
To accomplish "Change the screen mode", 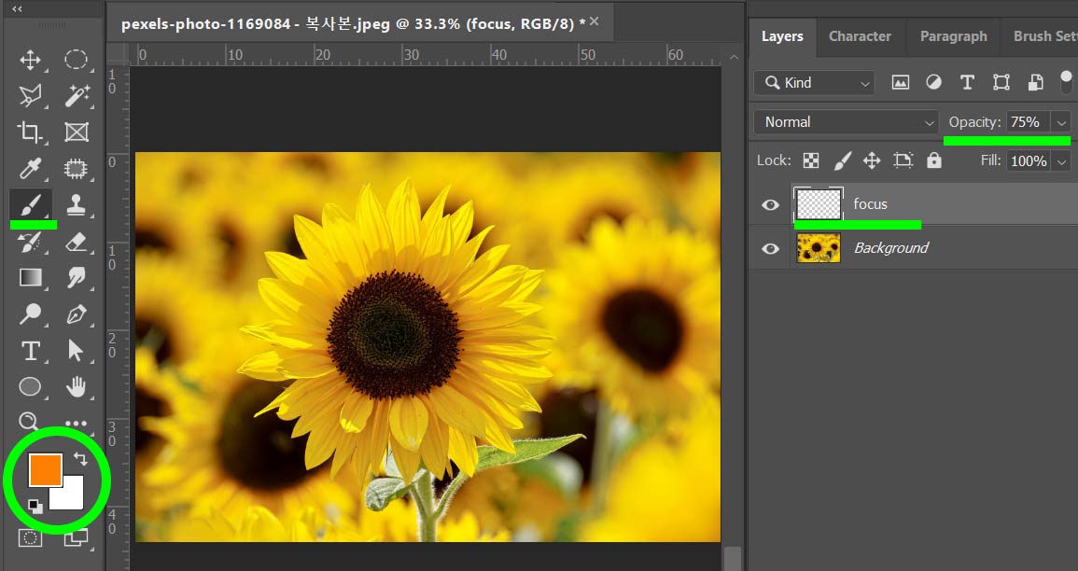I will [x=76, y=538].
